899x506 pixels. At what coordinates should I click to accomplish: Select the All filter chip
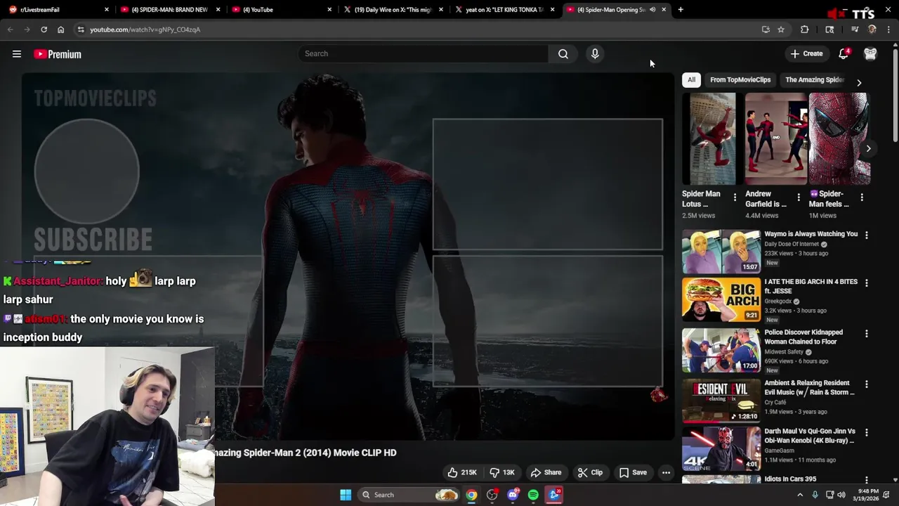(x=691, y=79)
